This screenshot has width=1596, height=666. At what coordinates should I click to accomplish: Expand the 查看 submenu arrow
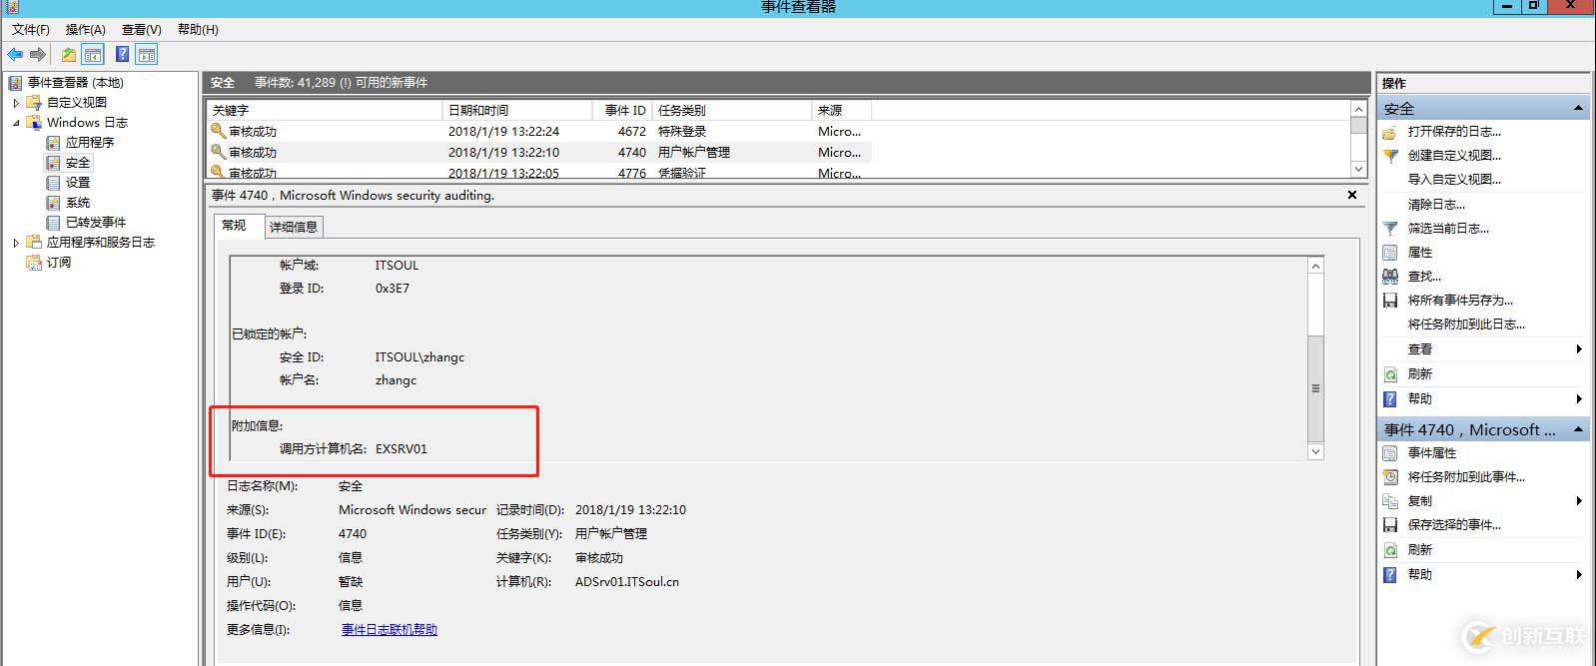[x=1579, y=349]
